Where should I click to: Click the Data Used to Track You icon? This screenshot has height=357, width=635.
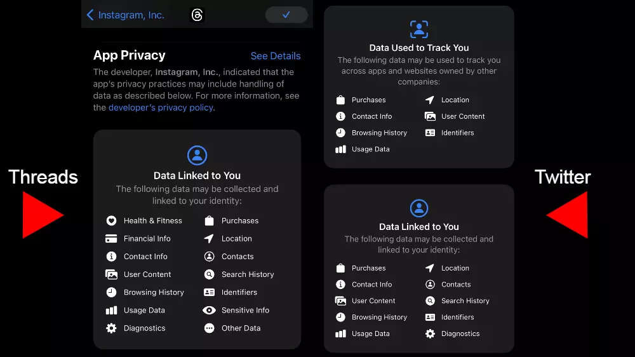418,29
